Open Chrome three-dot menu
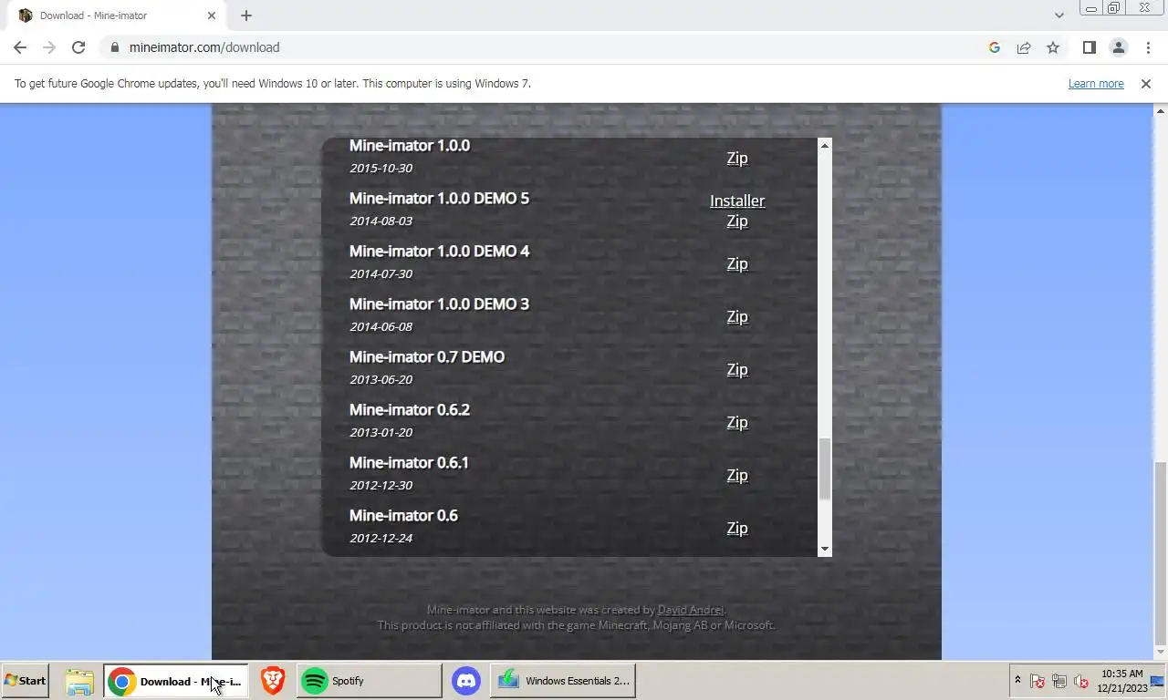1168x700 pixels. click(x=1148, y=47)
